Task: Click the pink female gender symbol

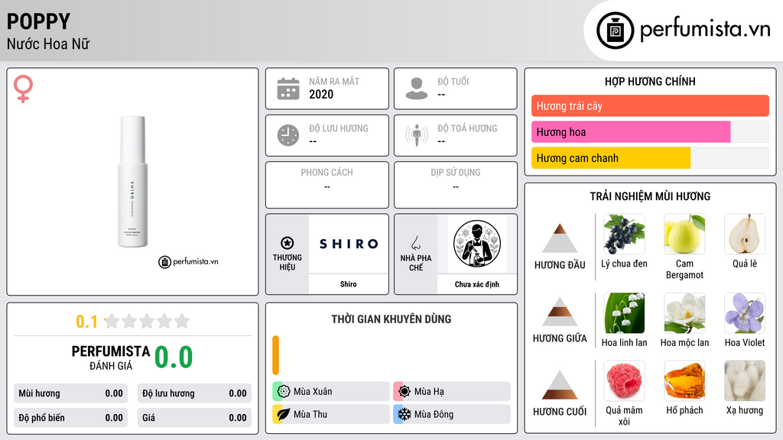Action: click(x=23, y=89)
